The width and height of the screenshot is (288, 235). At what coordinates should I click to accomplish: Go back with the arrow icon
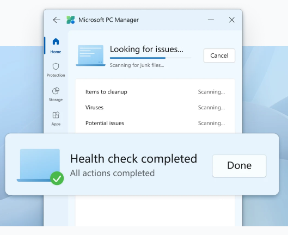pos(57,20)
